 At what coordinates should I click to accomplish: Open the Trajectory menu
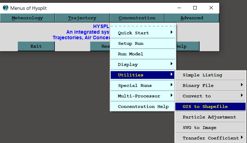coord(82,18)
